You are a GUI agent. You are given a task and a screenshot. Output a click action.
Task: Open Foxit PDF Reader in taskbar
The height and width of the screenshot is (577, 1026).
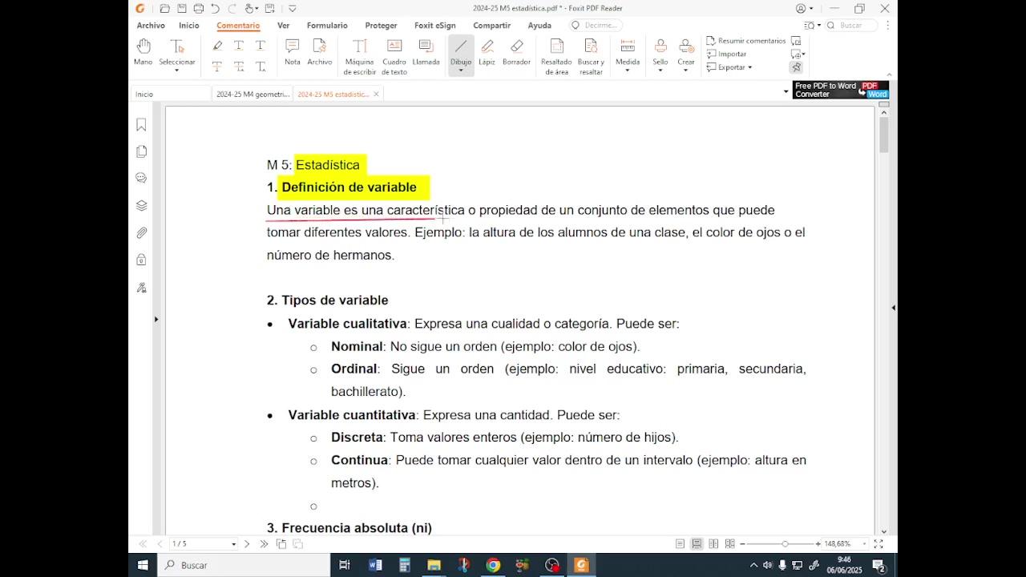581,565
